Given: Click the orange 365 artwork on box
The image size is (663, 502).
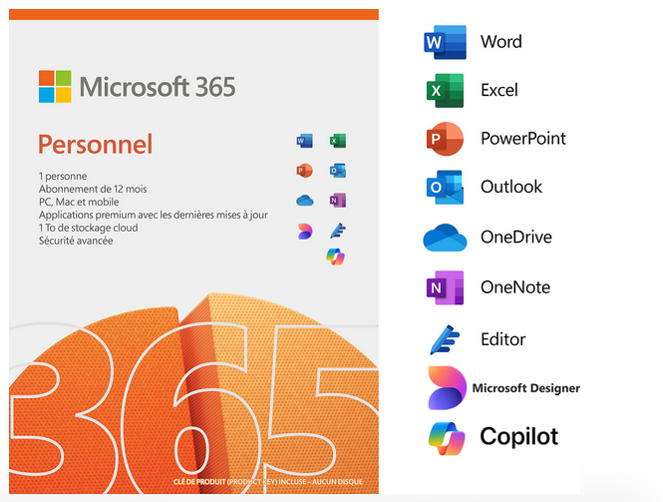Looking at the screenshot, I should coord(189,399).
